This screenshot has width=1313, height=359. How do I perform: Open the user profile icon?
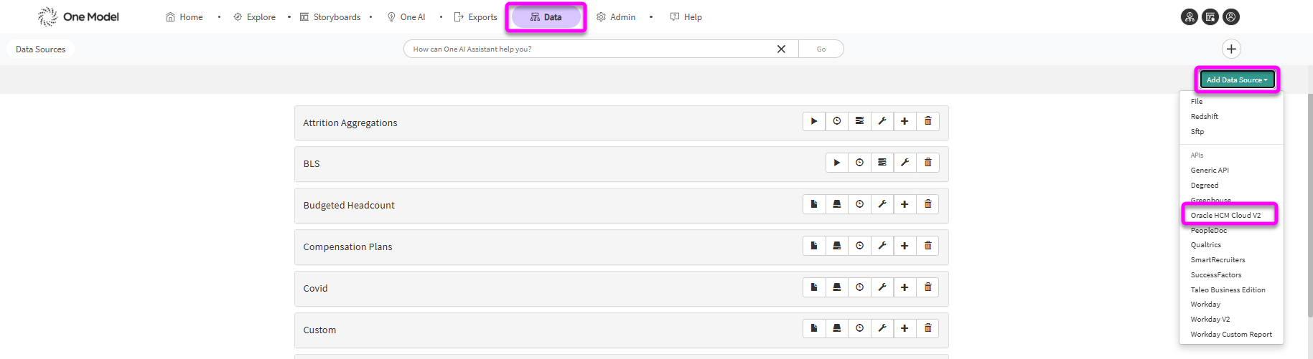point(1231,17)
